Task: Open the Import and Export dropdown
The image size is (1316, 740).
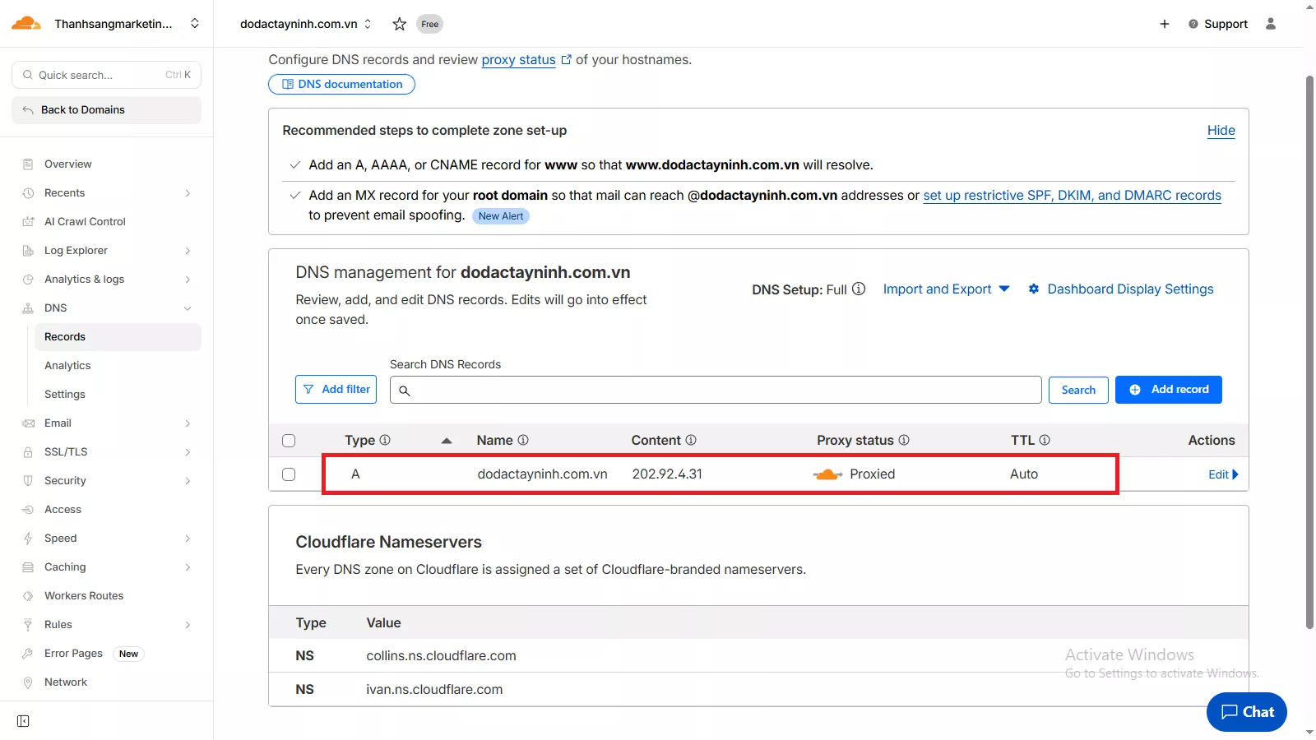Action: pos(946,289)
